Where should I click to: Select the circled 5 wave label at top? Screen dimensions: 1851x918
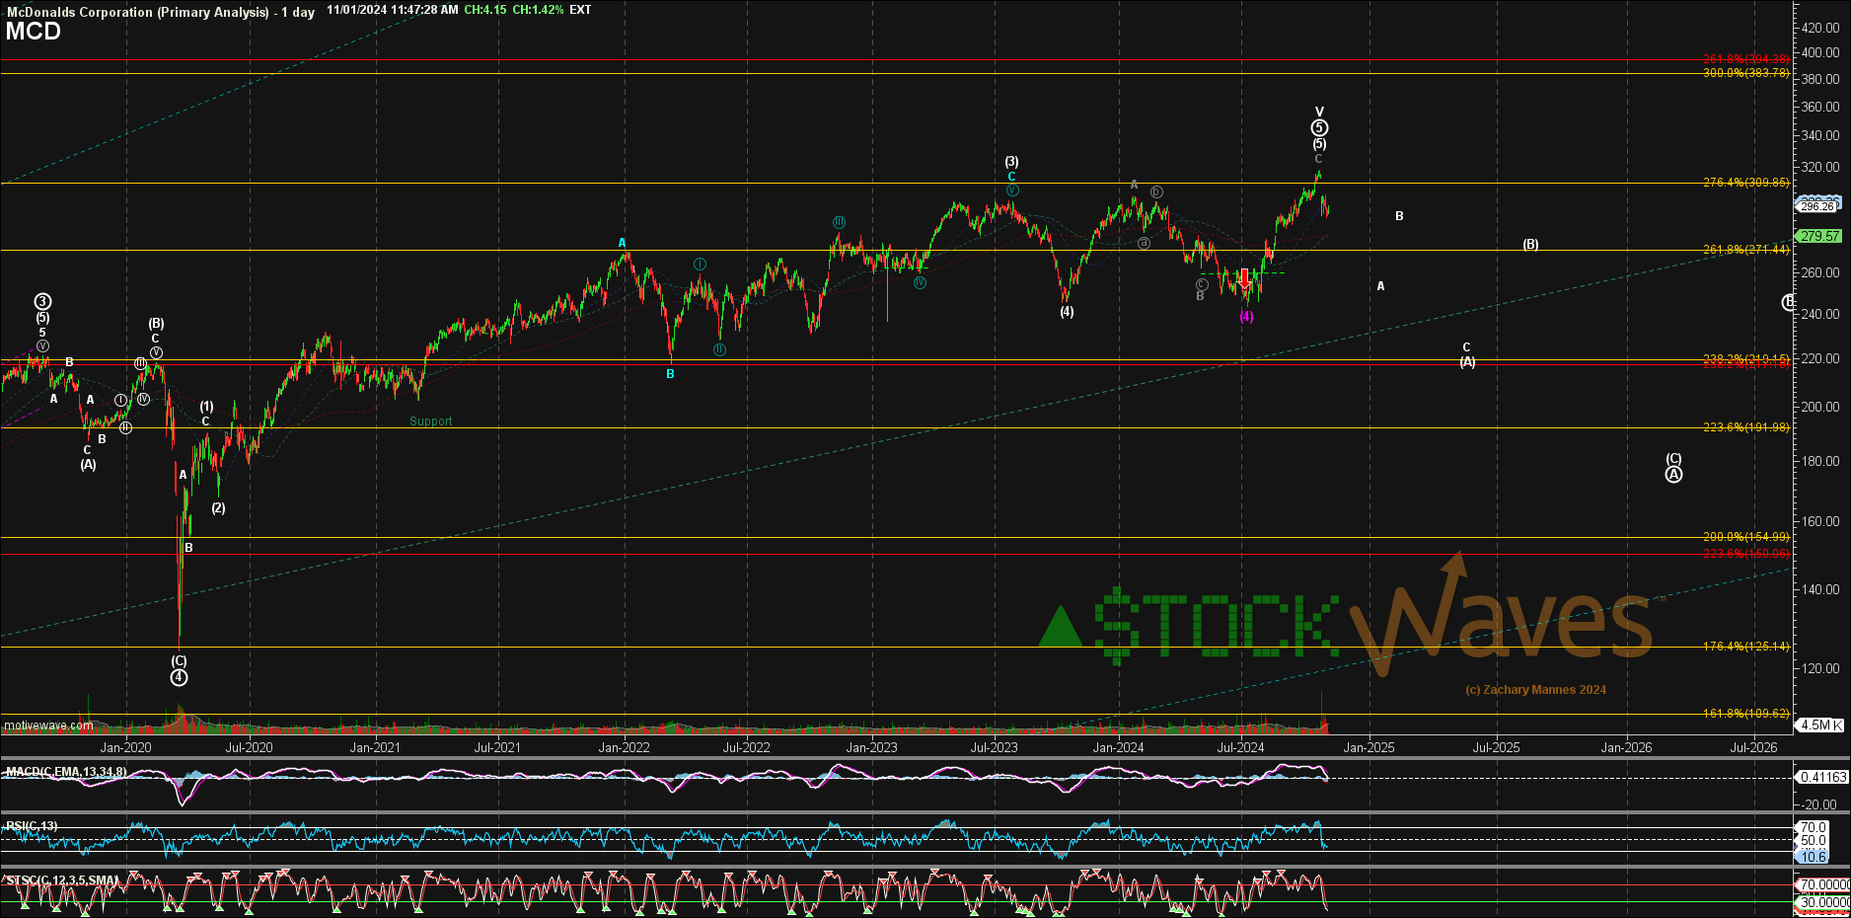click(1319, 128)
